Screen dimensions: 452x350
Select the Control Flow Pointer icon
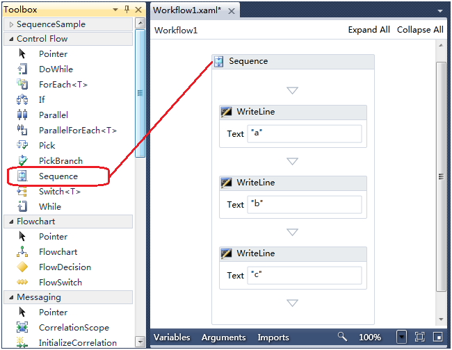(22, 54)
